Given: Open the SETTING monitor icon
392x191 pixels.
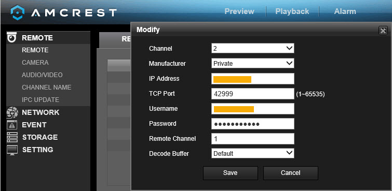Looking at the screenshot, I should pyautogui.click(x=12, y=150).
